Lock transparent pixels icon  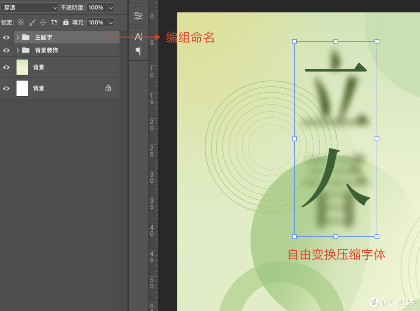pyautogui.click(x=21, y=23)
